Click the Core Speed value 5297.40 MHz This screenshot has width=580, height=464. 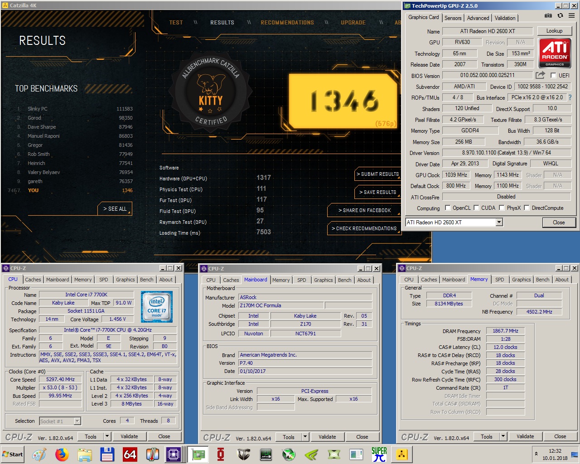[60, 379]
